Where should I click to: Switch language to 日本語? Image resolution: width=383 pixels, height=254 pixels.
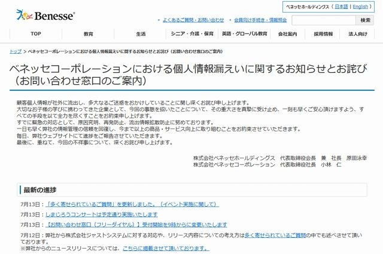pos(341,7)
